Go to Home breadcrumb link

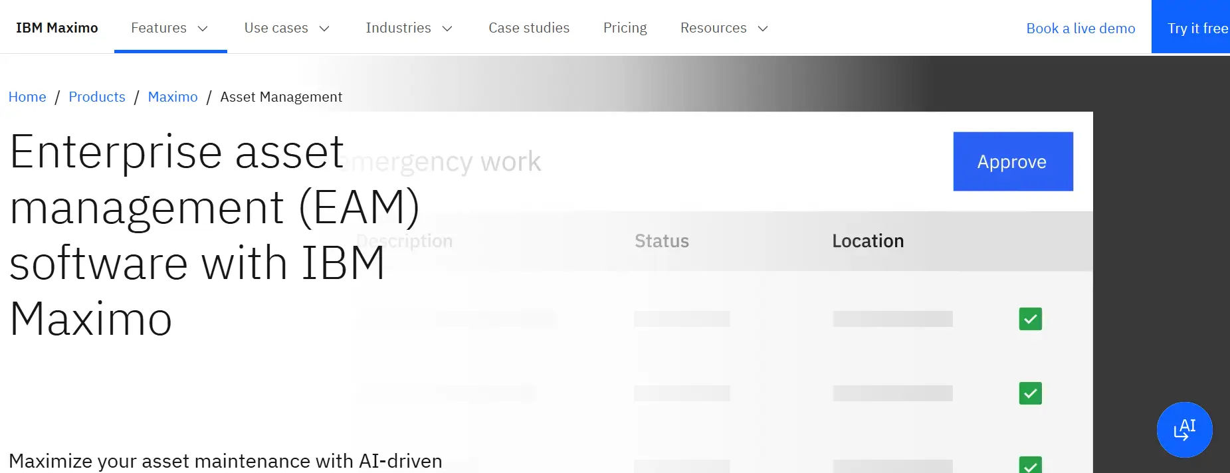coord(27,97)
